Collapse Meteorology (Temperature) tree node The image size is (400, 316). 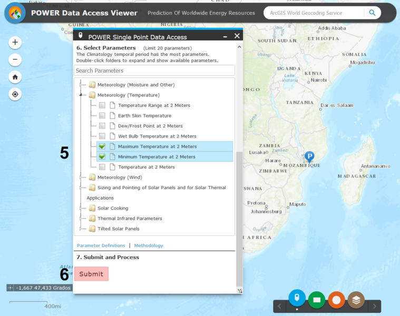coord(81,95)
